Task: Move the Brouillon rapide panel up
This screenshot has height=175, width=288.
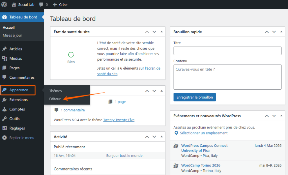Action: point(267,32)
